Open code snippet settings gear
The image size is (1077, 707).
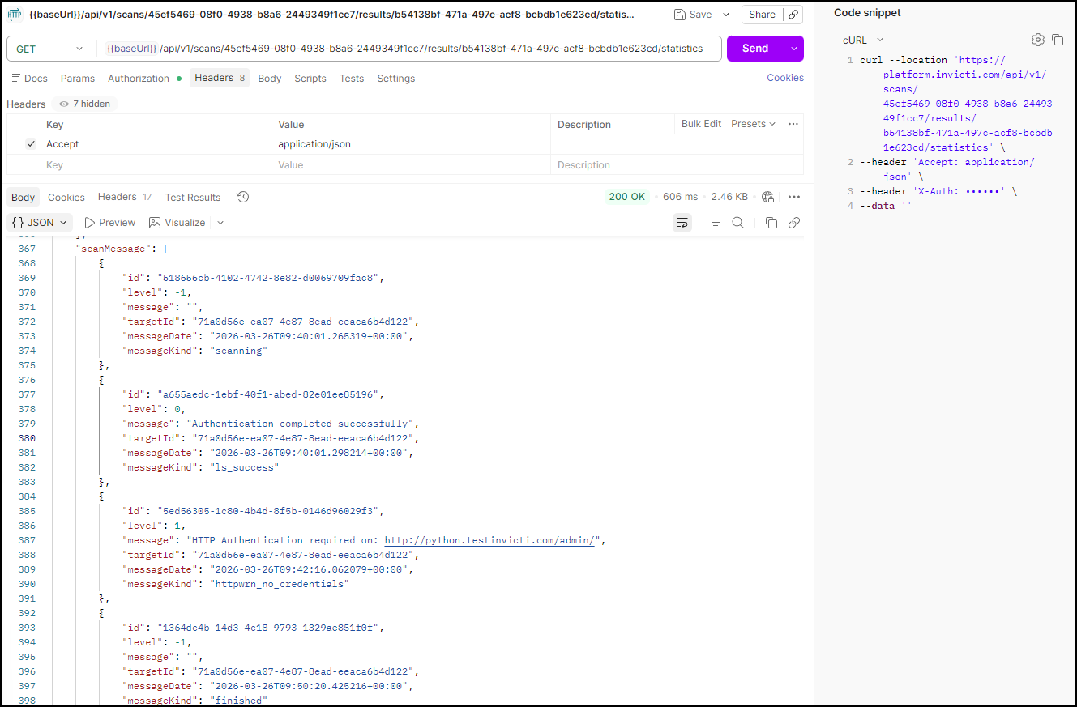click(1037, 40)
